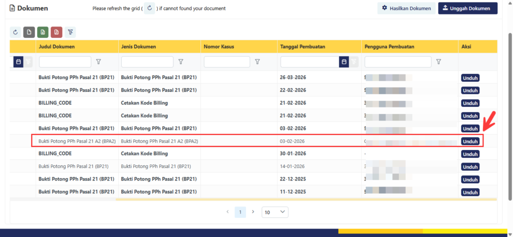Export grid using the red PDF icon
513x237 pixels.
coord(56,32)
